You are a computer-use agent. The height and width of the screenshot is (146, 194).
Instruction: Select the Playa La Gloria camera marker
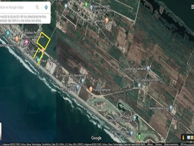point(38,60)
